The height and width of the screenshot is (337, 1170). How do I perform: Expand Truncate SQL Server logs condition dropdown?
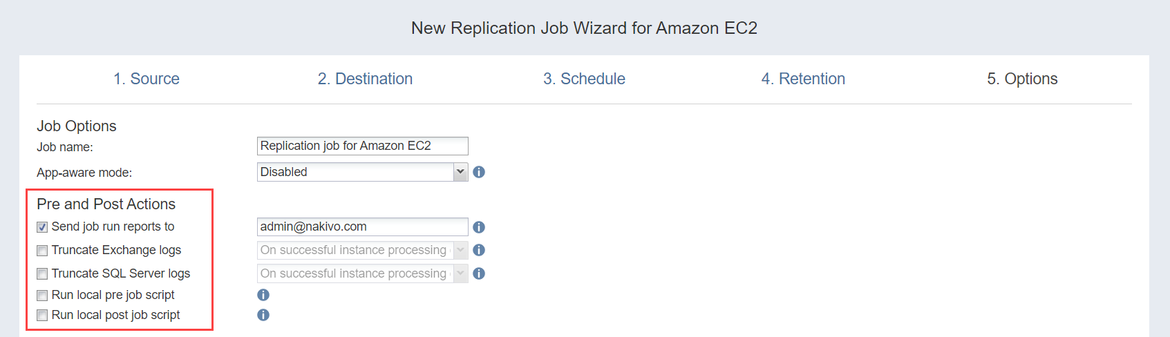(x=460, y=273)
